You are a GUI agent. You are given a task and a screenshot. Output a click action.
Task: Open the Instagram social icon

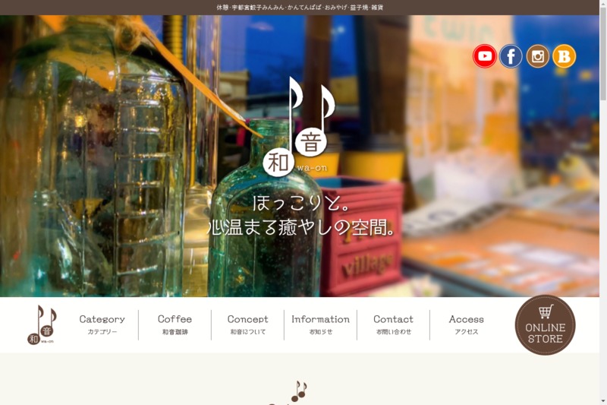point(537,56)
